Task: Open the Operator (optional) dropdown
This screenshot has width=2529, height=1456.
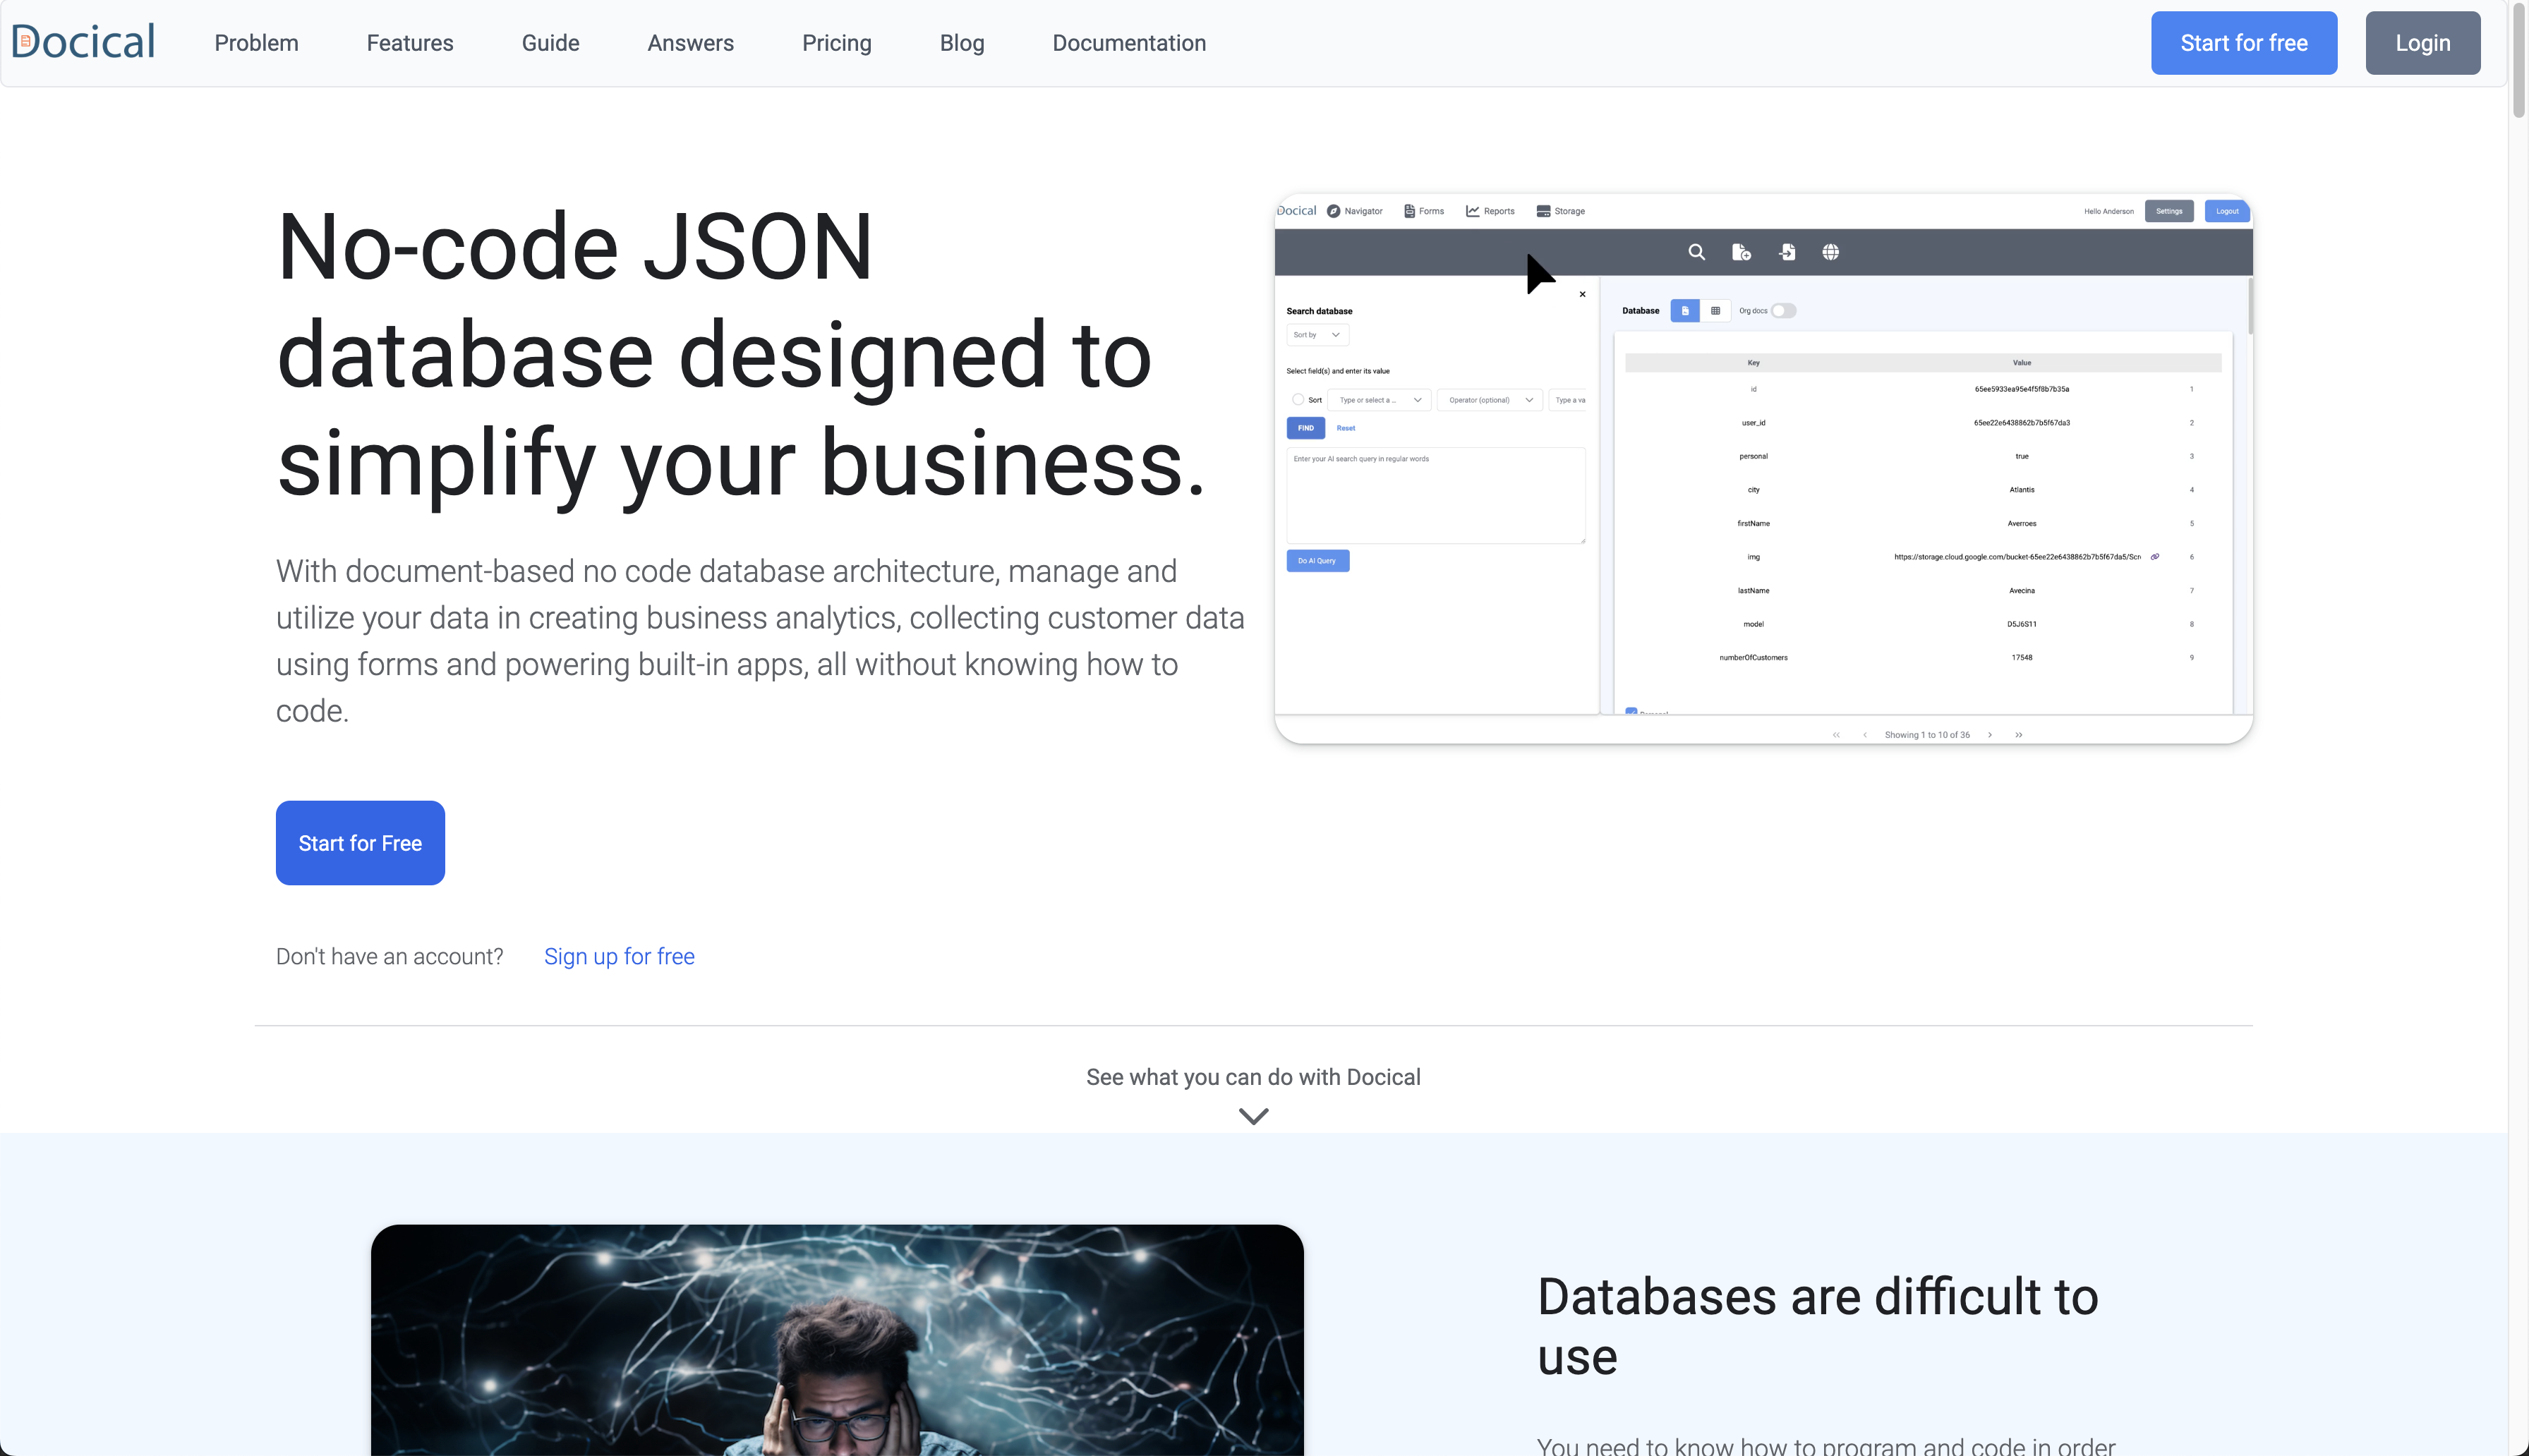Action: coord(1490,400)
